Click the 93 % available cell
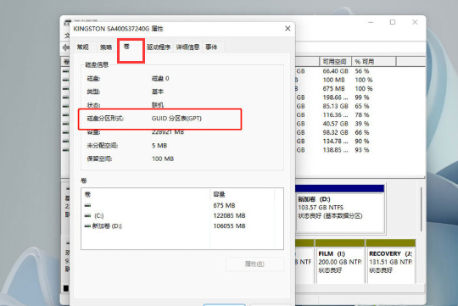This screenshot has width=458, height=306. click(362, 150)
